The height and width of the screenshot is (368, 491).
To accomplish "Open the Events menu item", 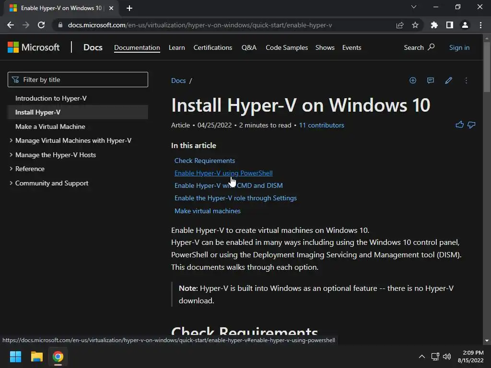I will 351,47.
